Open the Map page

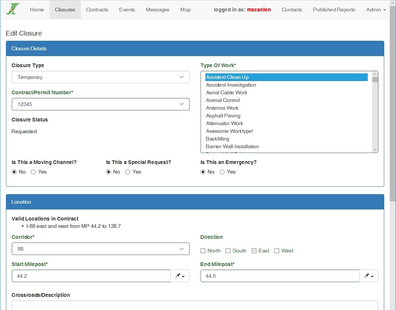(186, 10)
